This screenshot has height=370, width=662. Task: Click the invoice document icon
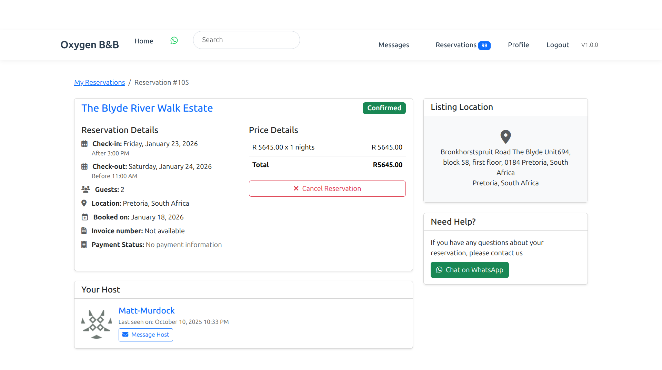84,231
